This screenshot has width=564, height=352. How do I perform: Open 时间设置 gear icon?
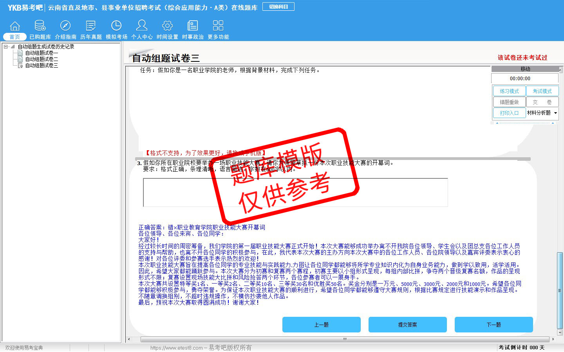pyautogui.click(x=167, y=26)
